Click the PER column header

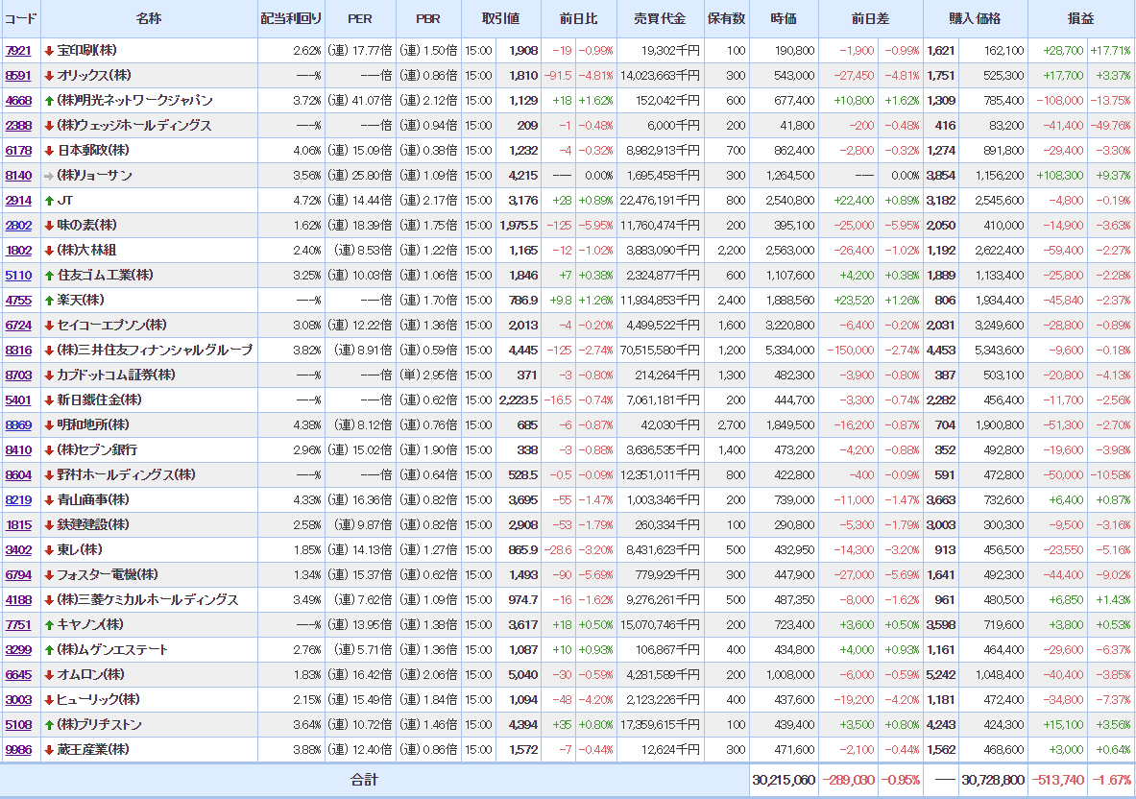pyautogui.click(x=359, y=19)
